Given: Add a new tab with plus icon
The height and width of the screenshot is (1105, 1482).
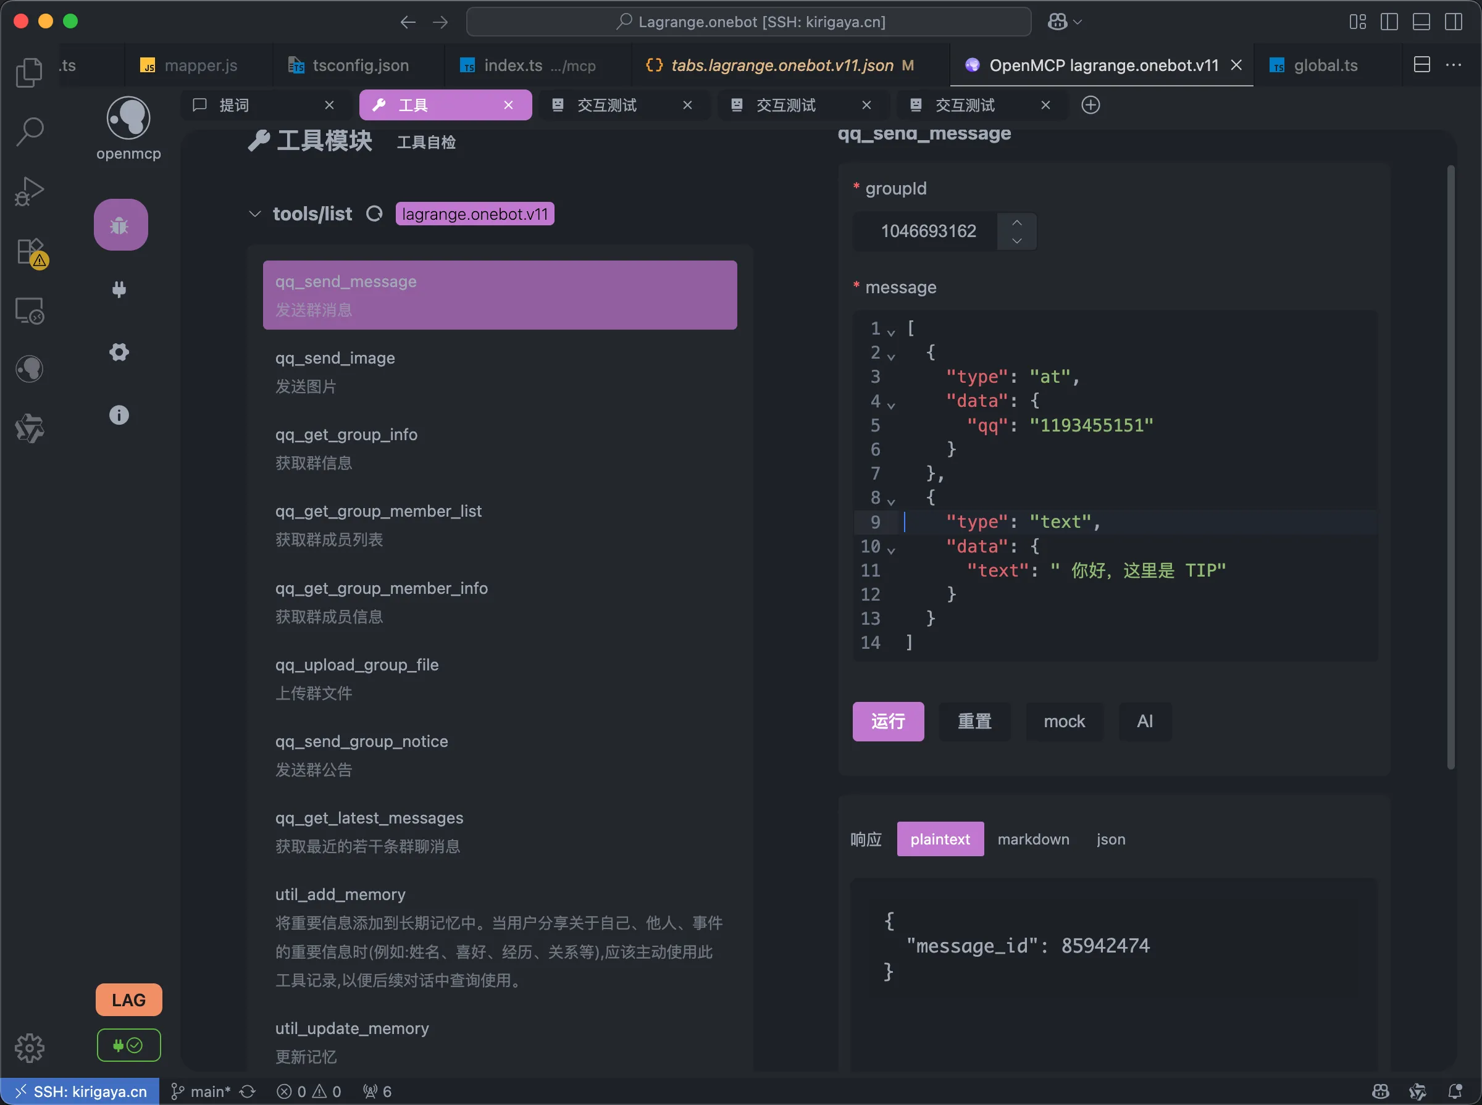Looking at the screenshot, I should [x=1091, y=105].
